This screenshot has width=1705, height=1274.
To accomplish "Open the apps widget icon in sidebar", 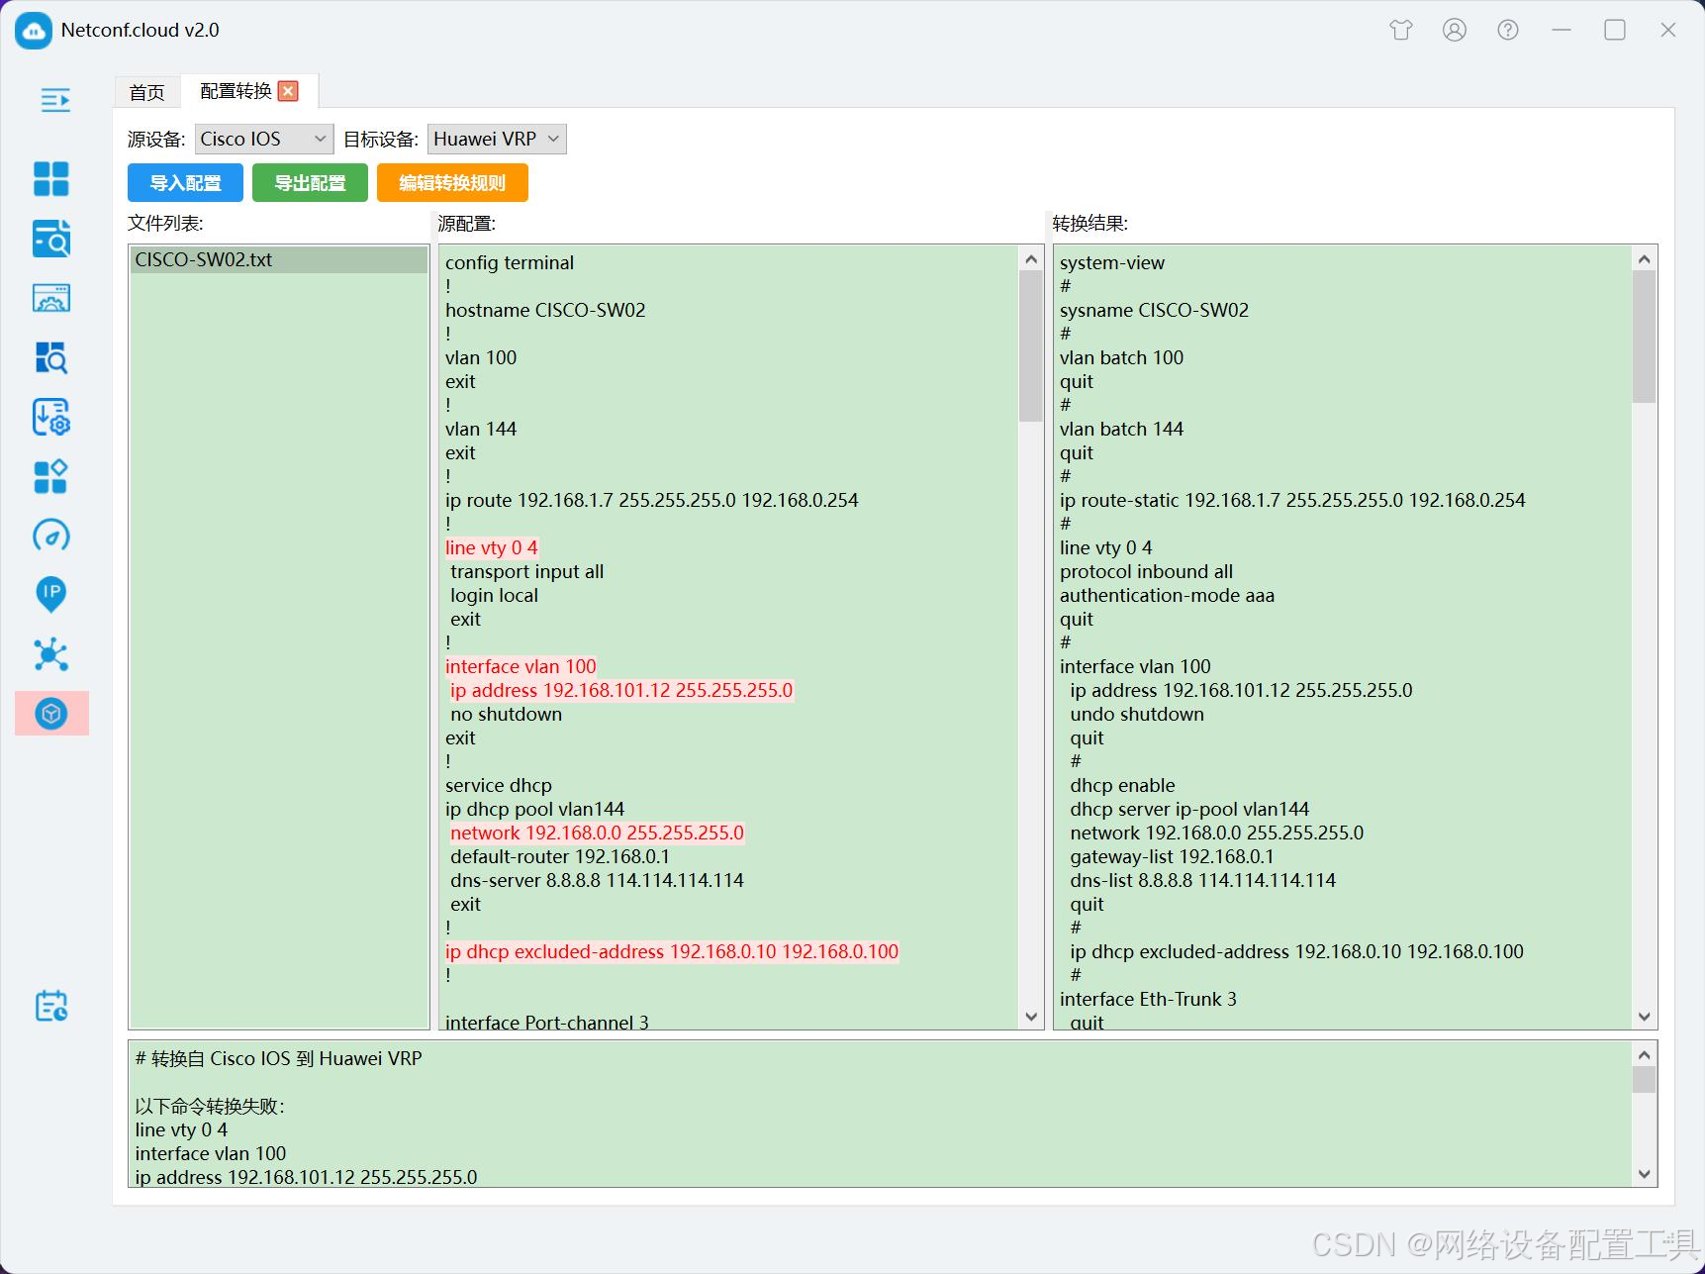I will [x=51, y=476].
